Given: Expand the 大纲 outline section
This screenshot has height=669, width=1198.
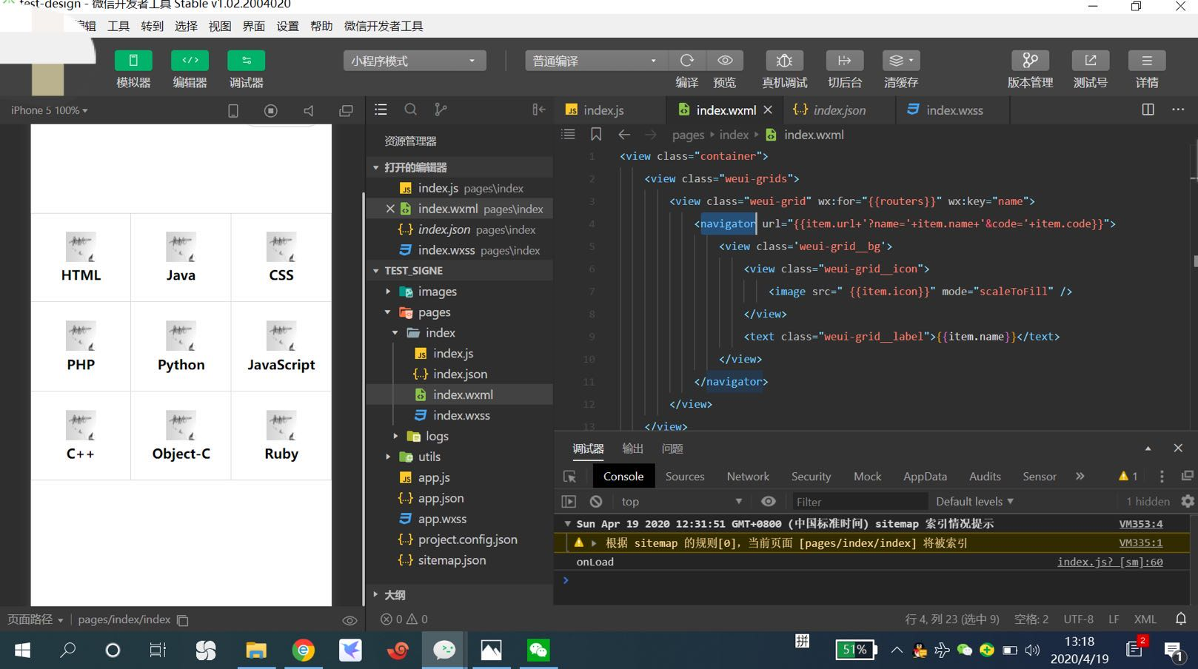Looking at the screenshot, I should pyautogui.click(x=459, y=595).
